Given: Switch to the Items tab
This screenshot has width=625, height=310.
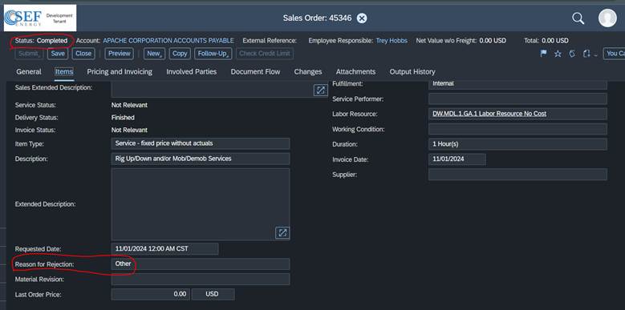Looking at the screenshot, I should [x=63, y=71].
